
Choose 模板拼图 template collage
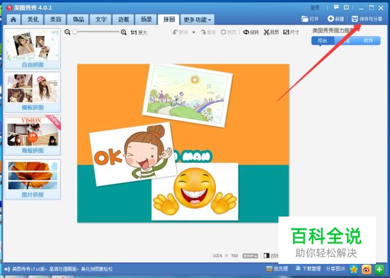[x=32, y=92]
